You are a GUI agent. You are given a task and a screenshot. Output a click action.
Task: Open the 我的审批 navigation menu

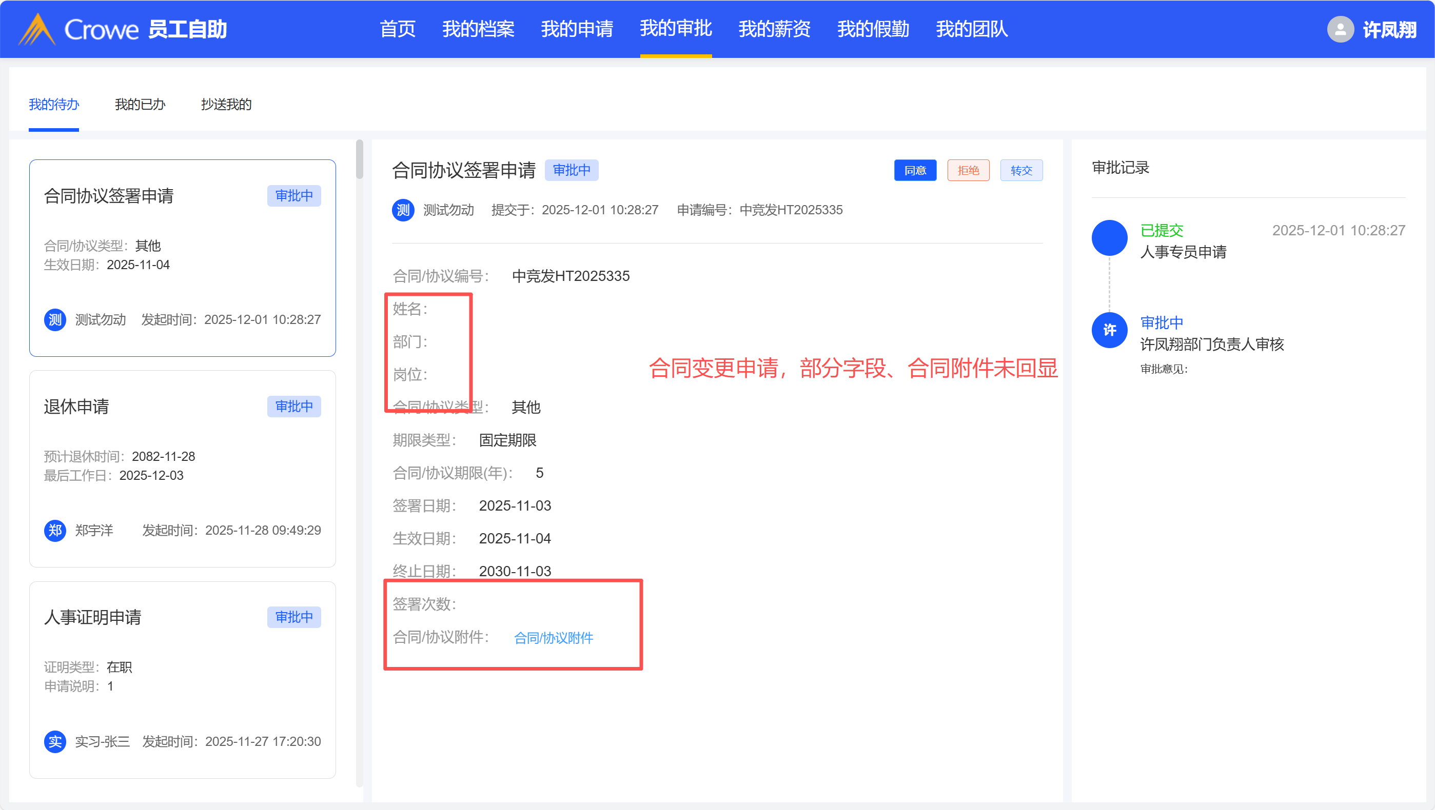pyautogui.click(x=675, y=29)
